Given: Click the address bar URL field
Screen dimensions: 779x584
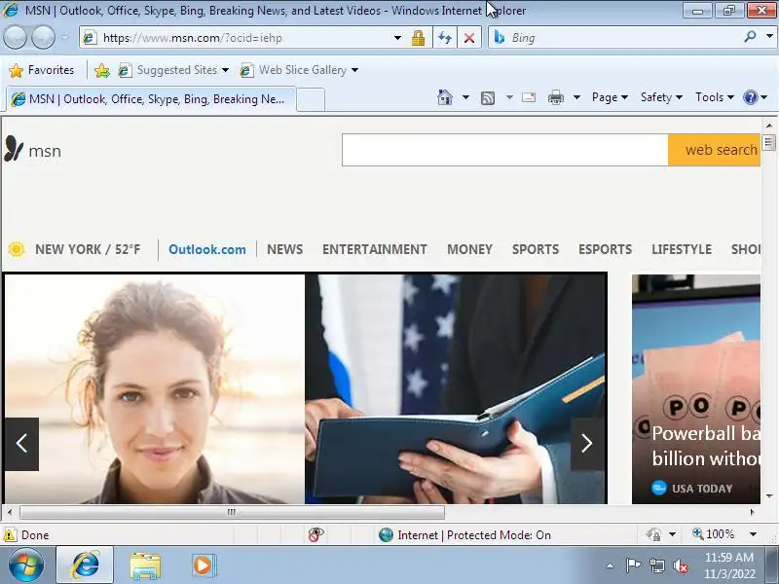Looking at the screenshot, I should coord(239,38).
